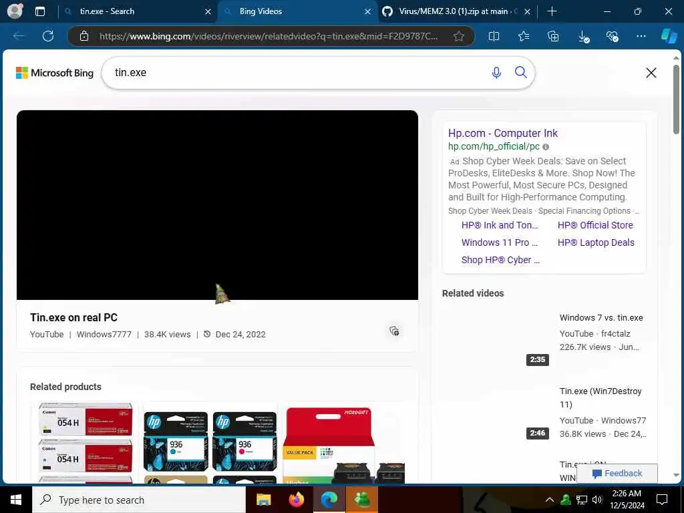Open the Favorites list
The width and height of the screenshot is (684, 513).
pyautogui.click(x=524, y=36)
